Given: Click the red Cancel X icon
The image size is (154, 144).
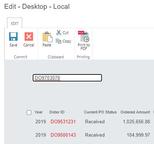Looking at the screenshot, I should point(29,37).
